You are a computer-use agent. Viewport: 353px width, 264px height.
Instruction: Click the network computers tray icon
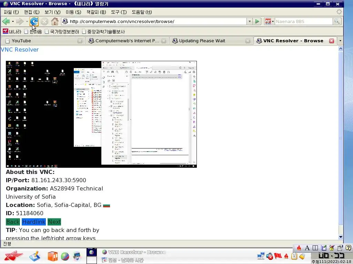pos(261,256)
